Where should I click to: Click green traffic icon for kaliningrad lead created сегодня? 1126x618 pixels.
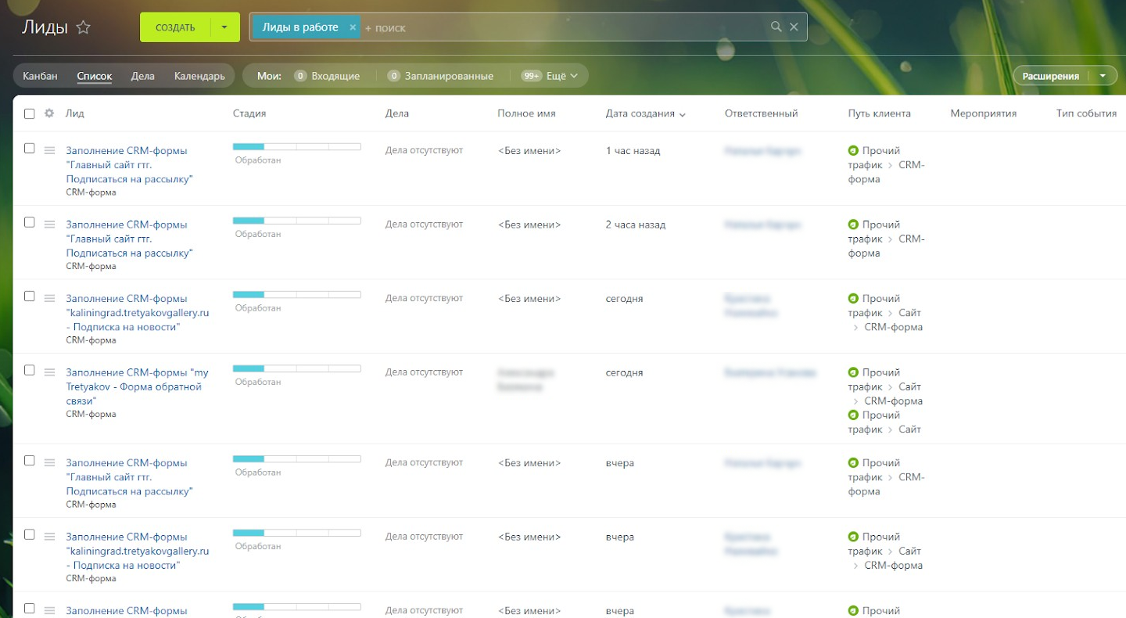click(853, 298)
